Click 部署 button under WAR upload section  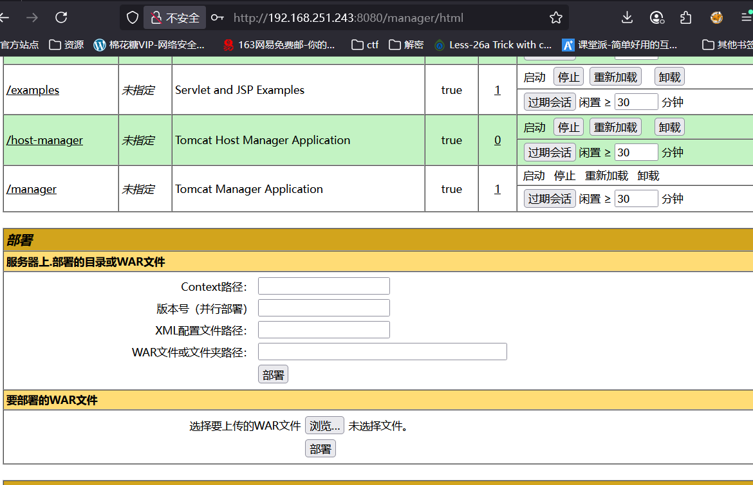tap(321, 448)
